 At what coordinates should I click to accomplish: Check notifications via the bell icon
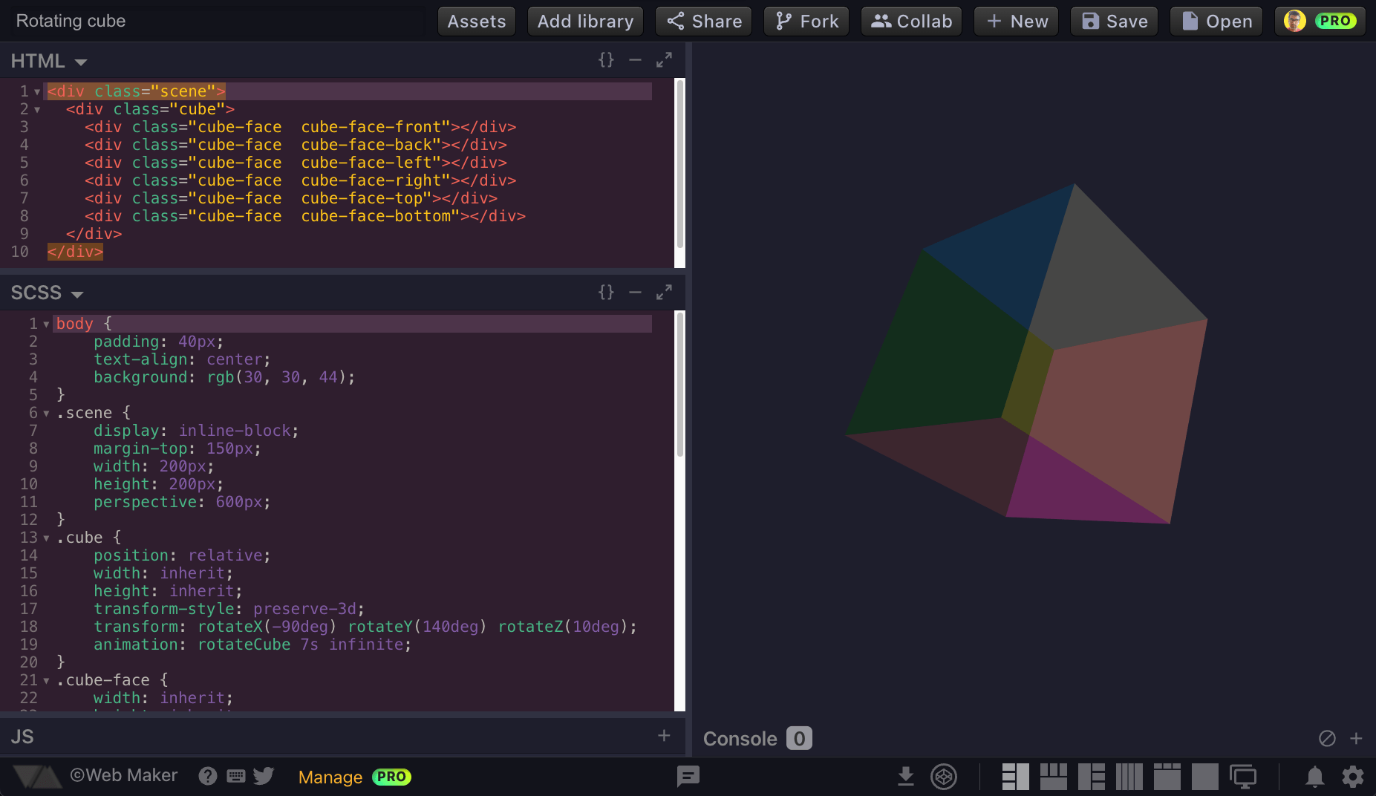(1314, 777)
